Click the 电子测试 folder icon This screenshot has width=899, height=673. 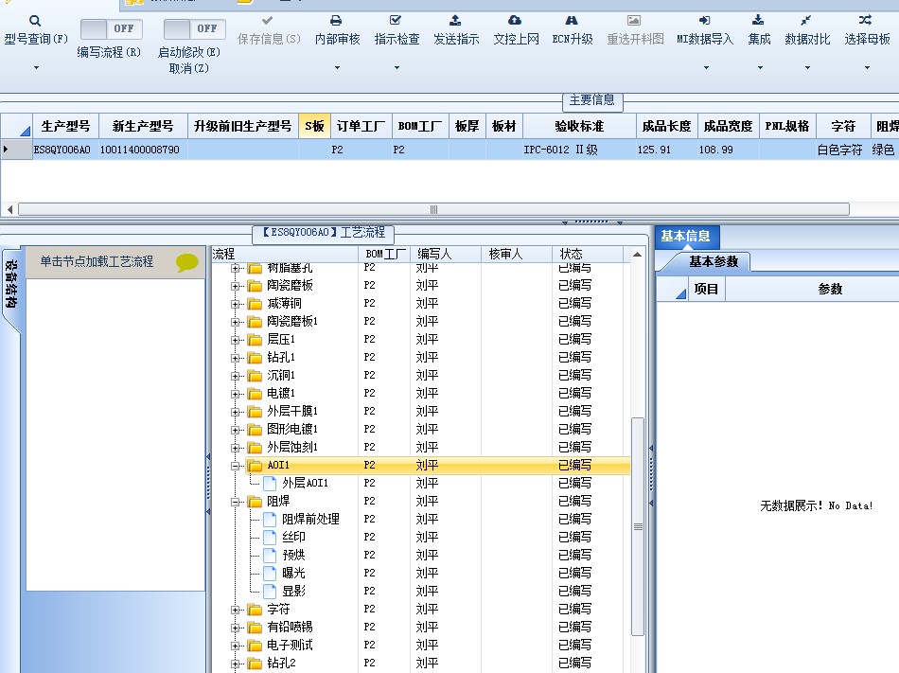click(x=255, y=646)
